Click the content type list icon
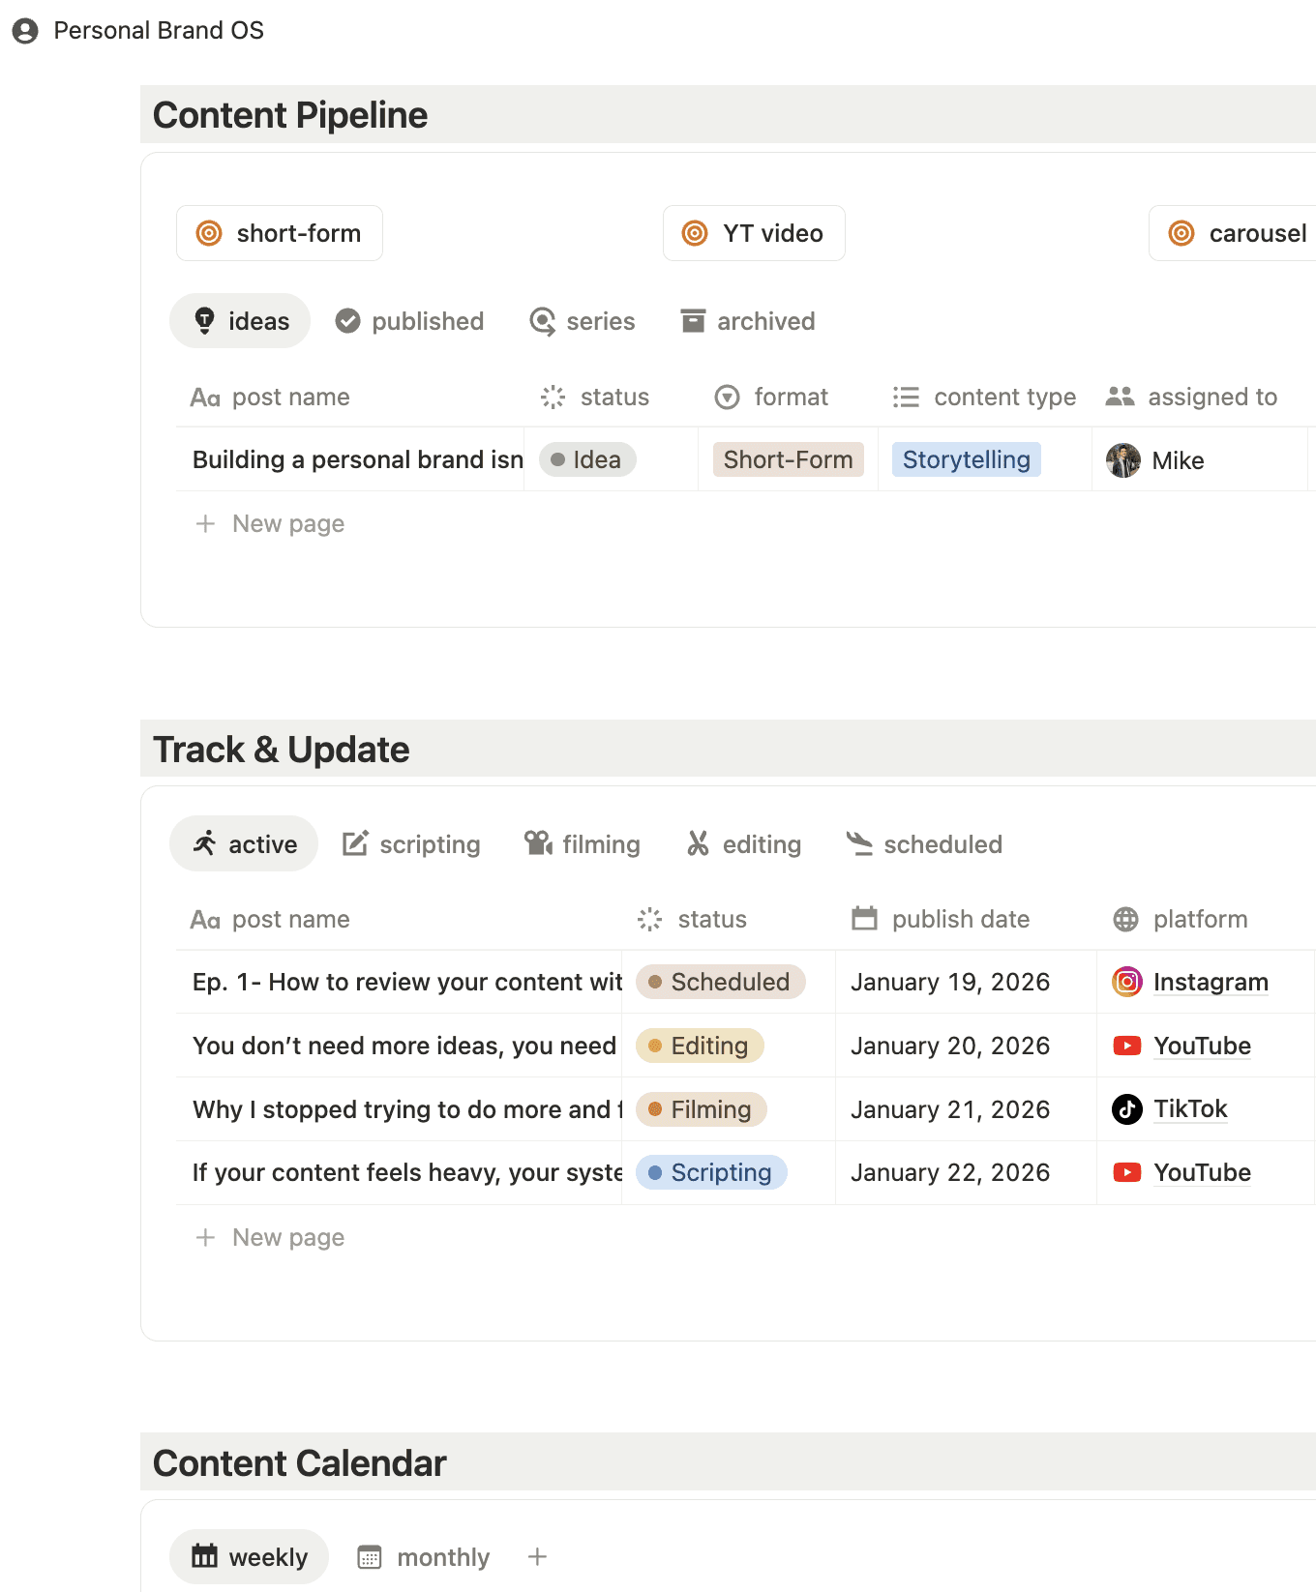 906,397
